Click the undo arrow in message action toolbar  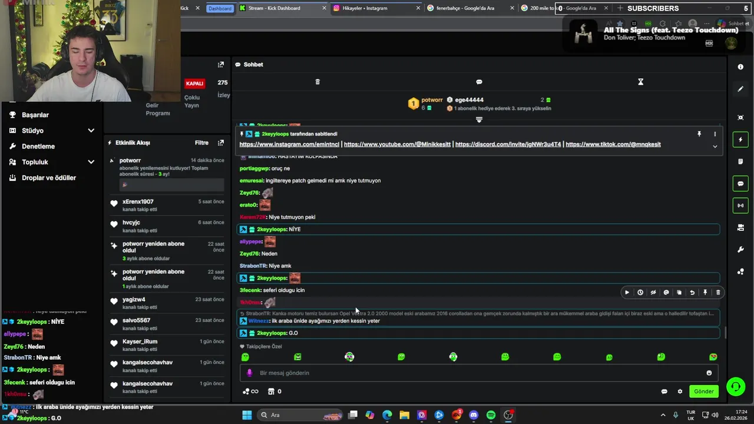pyautogui.click(x=692, y=293)
